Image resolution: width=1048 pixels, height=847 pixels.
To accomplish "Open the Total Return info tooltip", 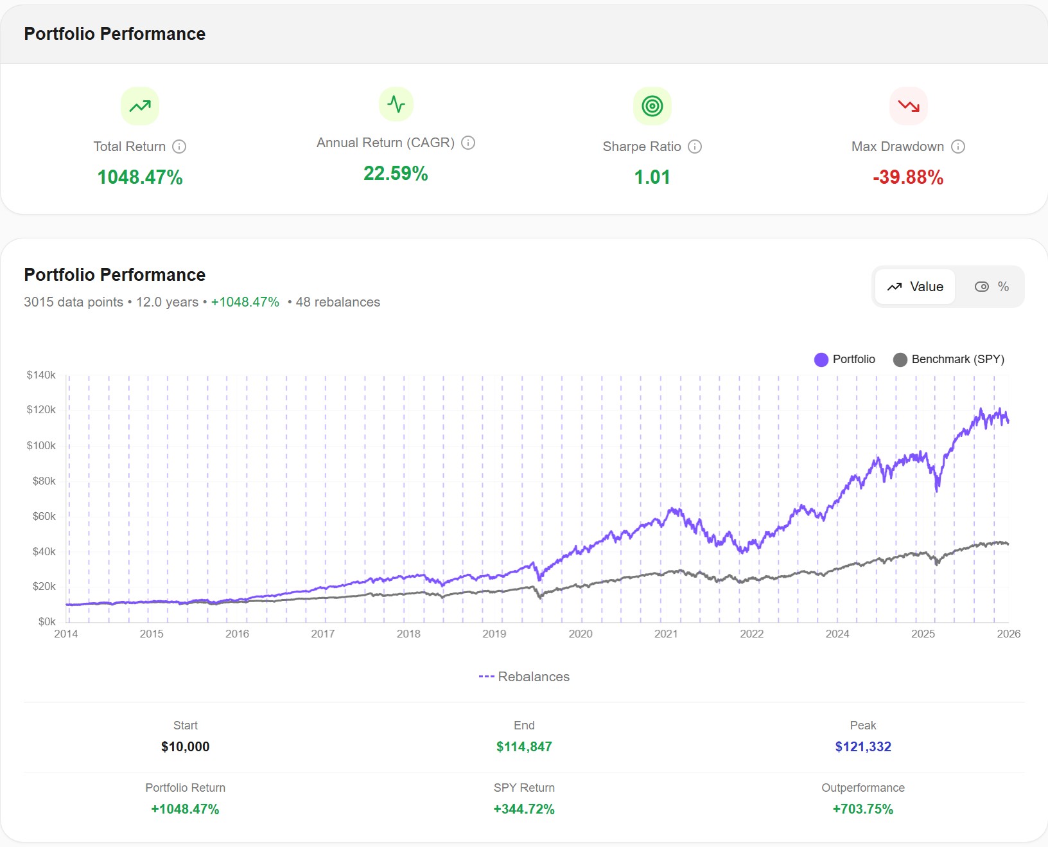I will point(180,147).
